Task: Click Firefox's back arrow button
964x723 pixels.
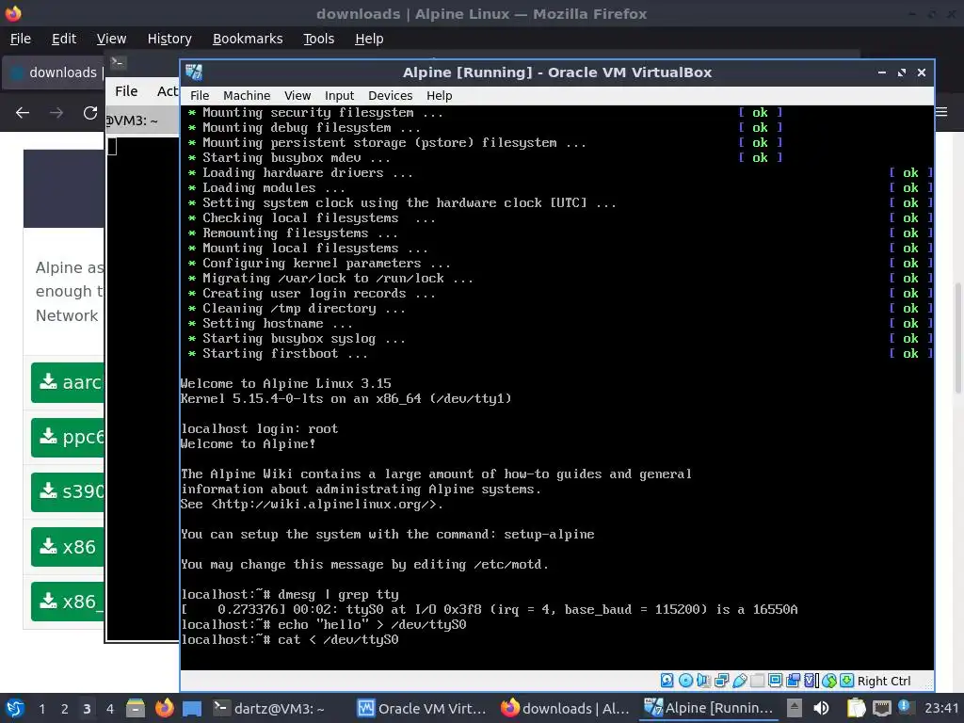Action: click(x=23, y=113)
